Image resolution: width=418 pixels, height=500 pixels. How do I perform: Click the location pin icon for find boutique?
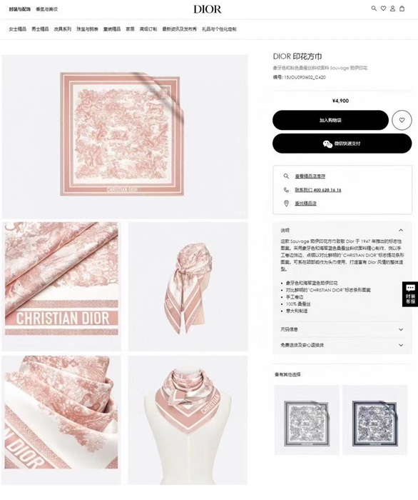(286, 204)
